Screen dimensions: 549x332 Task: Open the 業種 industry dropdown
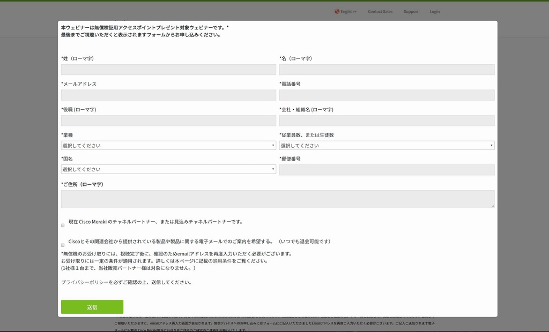coord(168,146)
